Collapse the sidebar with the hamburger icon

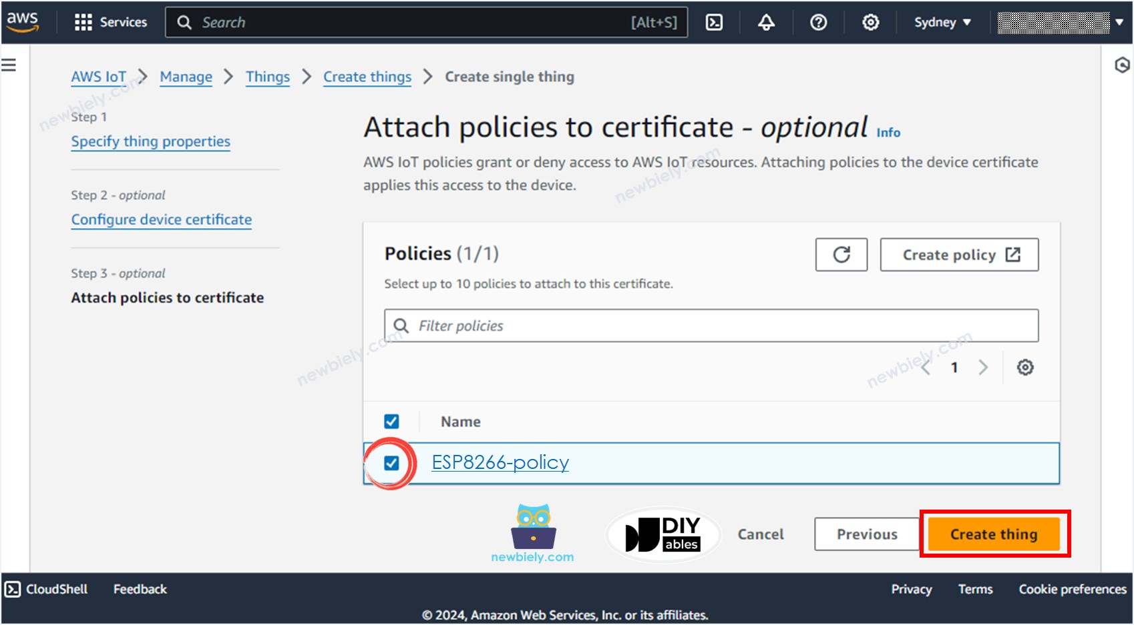click(x=9, y=63)
